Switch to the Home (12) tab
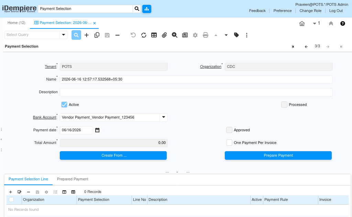The height and width of the screenshot is (217, 352). [16, 23]
